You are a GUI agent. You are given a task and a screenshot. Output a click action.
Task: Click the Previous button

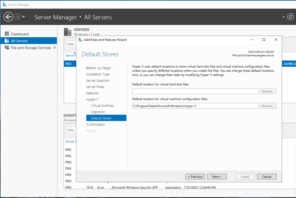pos(195,177)
